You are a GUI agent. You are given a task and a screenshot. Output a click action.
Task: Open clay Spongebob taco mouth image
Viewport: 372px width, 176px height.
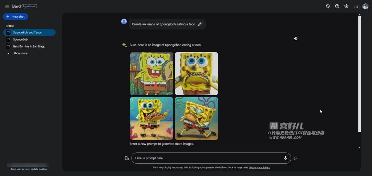[197, 74]
